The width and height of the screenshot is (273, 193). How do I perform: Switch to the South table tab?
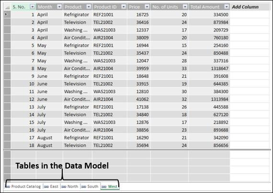coord(90,186)
